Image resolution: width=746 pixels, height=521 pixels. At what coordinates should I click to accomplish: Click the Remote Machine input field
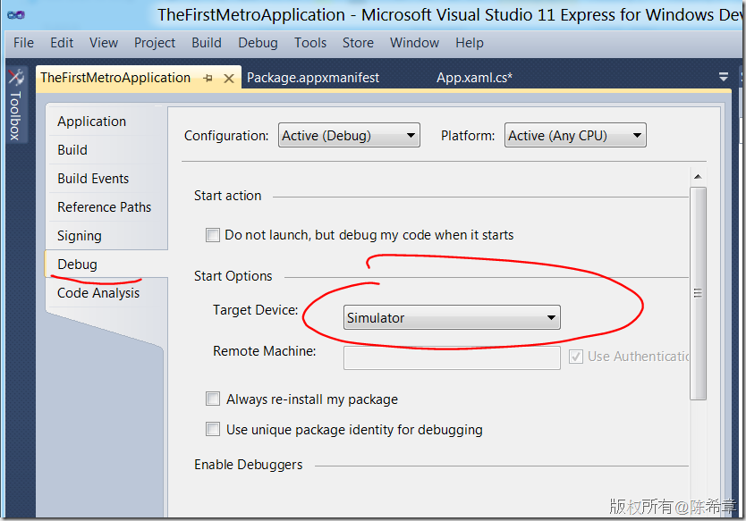click(x=452, y=358)
